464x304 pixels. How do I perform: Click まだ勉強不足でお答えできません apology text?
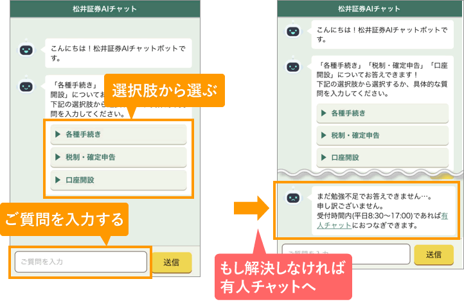(374, 196)
